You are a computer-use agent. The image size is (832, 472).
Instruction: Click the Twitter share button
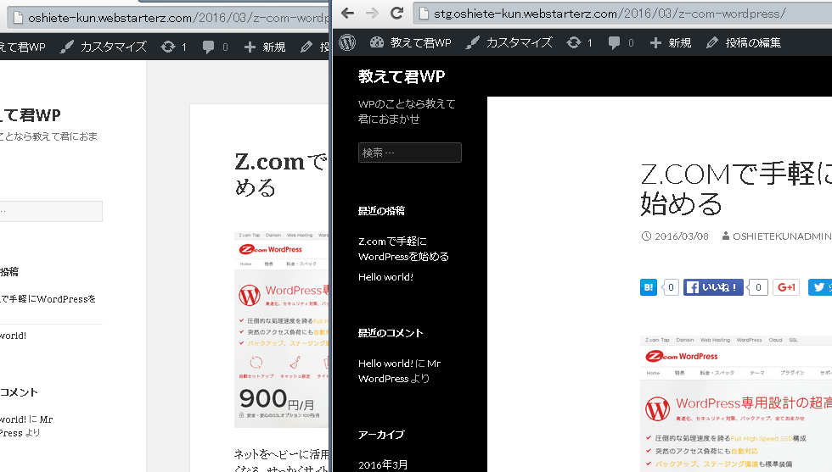coord(820,287)
